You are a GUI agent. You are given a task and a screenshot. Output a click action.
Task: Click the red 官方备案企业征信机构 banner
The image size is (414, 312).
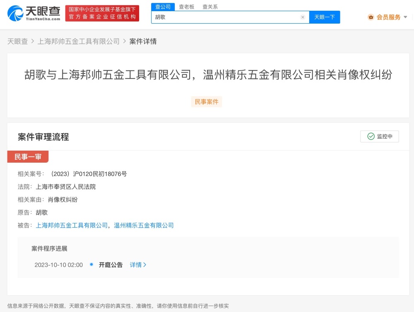pyautogui.click(x=102, y=13)
